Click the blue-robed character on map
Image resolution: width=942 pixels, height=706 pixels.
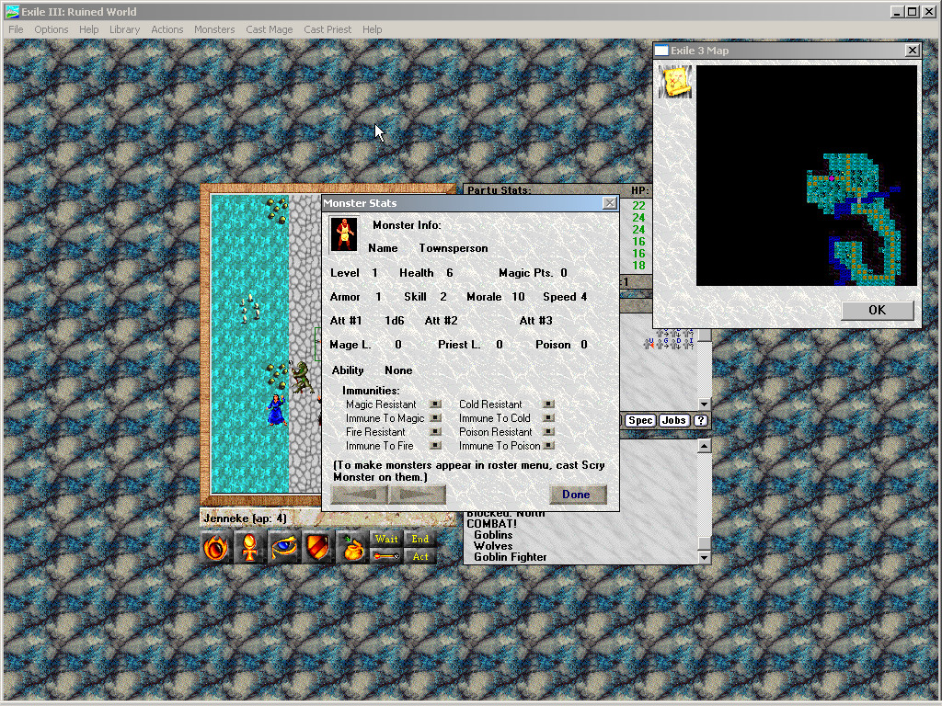[276, 409]
